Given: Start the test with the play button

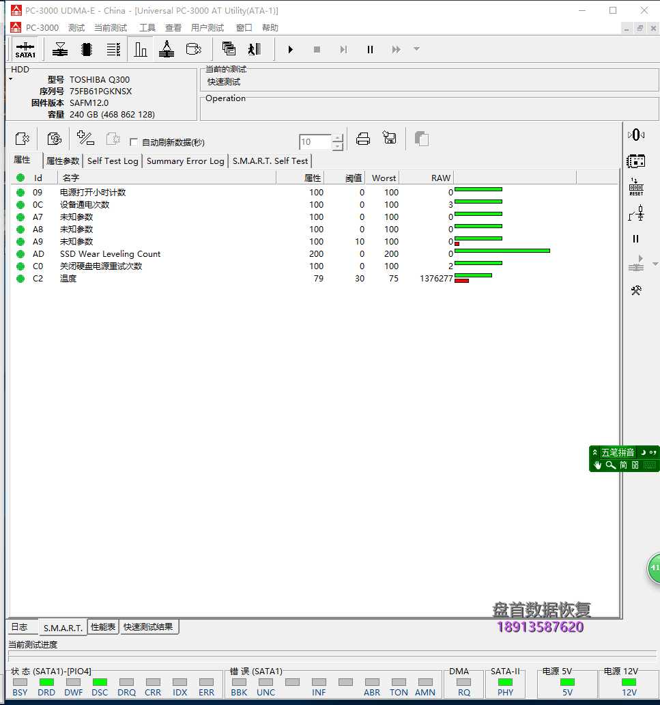Looking at the screenshot, I should [x=290, y=49].
